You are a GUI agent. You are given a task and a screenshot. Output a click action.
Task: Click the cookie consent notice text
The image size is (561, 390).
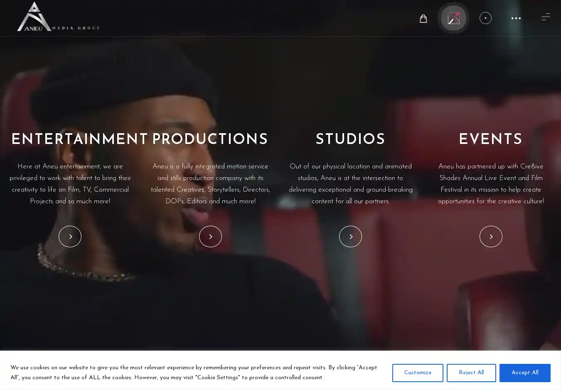194,373
